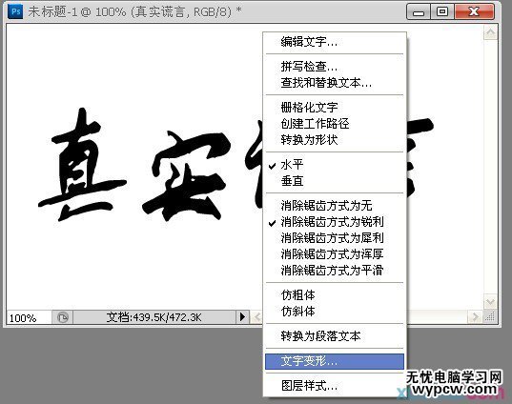Viewport: 512px width, 404px height.
Task: Open 文字变形... highlighted menu item
Action: coord(335,361)
